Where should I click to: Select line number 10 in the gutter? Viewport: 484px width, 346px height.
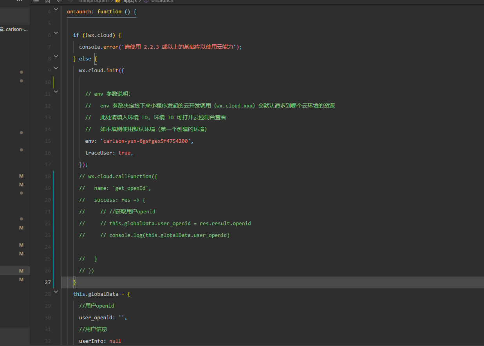pos(48,82)
